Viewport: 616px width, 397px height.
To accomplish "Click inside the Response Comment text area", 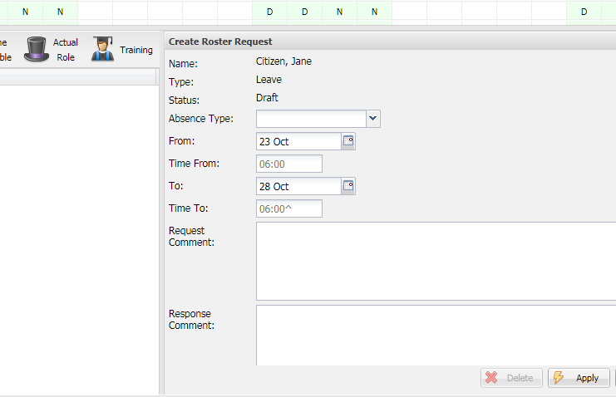I will click(436, 336).
